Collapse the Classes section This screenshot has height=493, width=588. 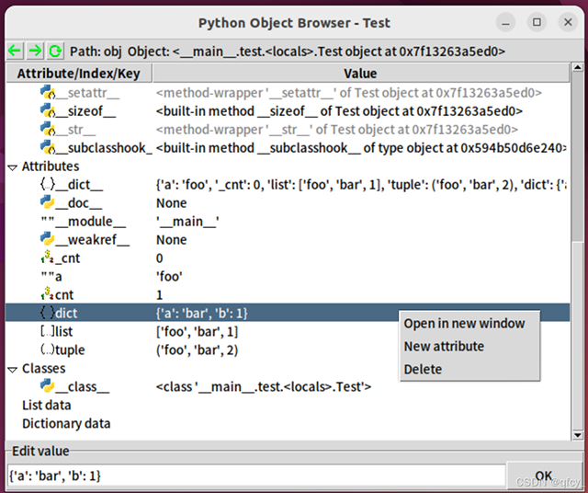point(12,370)
